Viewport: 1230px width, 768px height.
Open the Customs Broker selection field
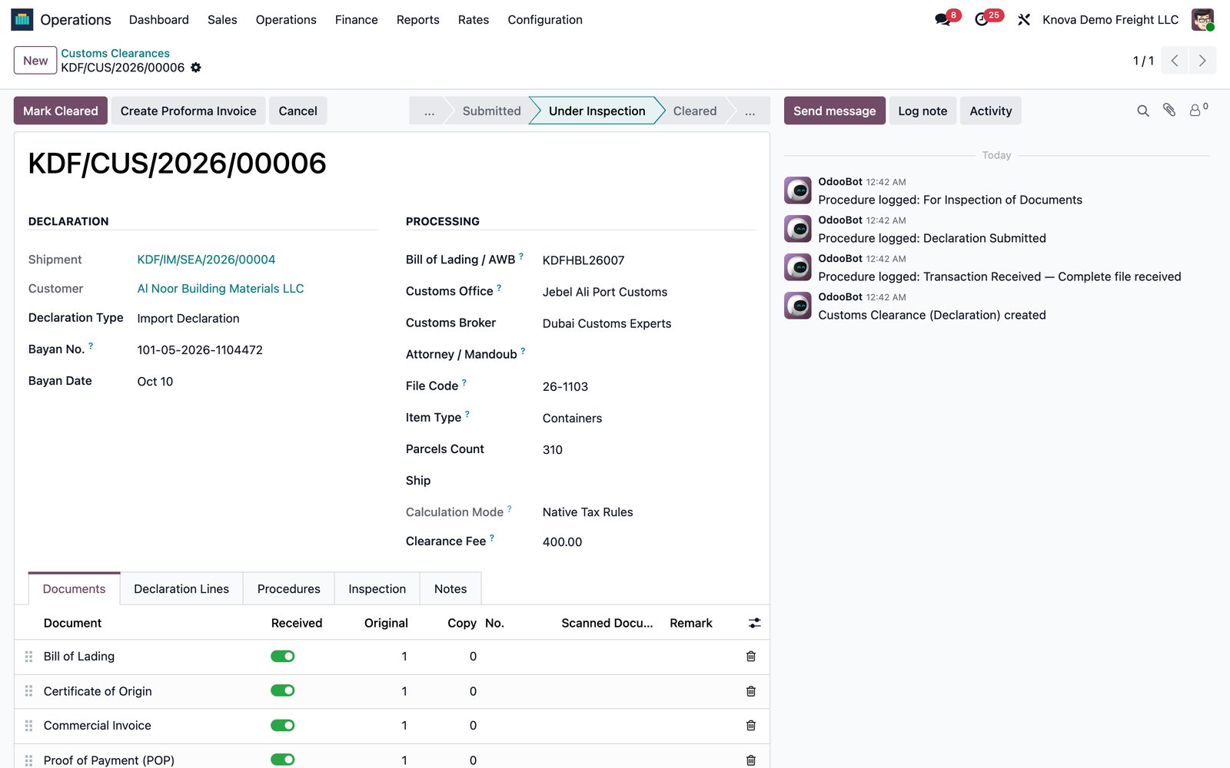coord(648,323)
